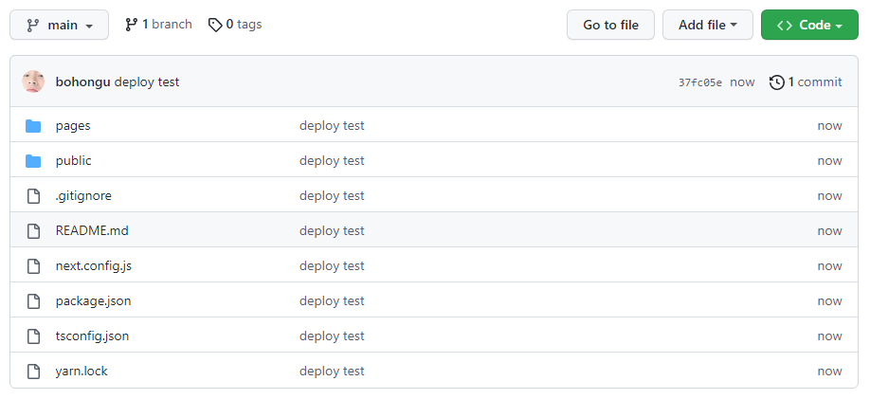
Task: Click 'now' timestamp in the README.md row
Action: tap(829, 231)
